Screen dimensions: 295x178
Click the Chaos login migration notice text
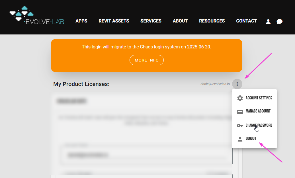coord(147,47)
